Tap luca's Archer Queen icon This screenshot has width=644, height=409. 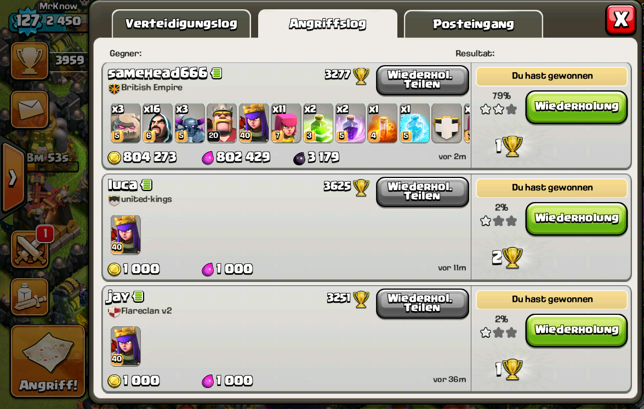pyautogui.click(x=126, y=235)
